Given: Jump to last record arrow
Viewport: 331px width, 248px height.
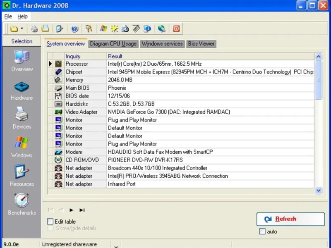Looking at the screenshot, I should (82, 210).
